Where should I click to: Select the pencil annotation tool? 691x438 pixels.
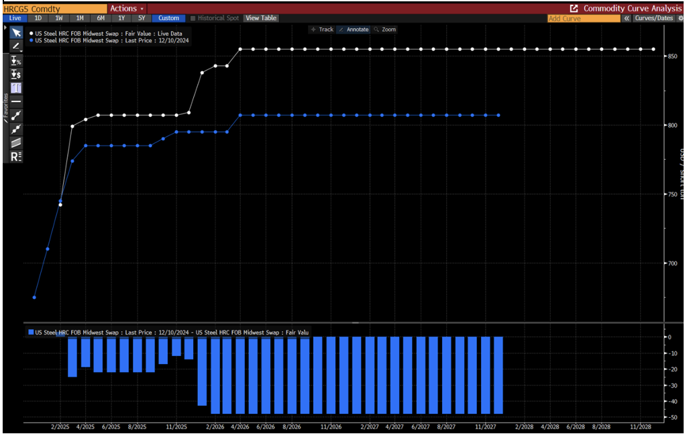click(x=15, y=46)
